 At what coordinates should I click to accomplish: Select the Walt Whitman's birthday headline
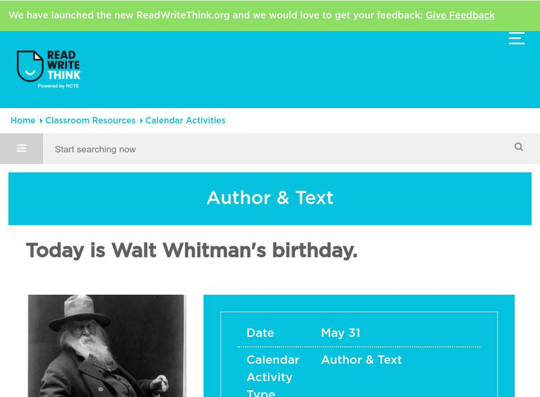(x=192, y=250)
